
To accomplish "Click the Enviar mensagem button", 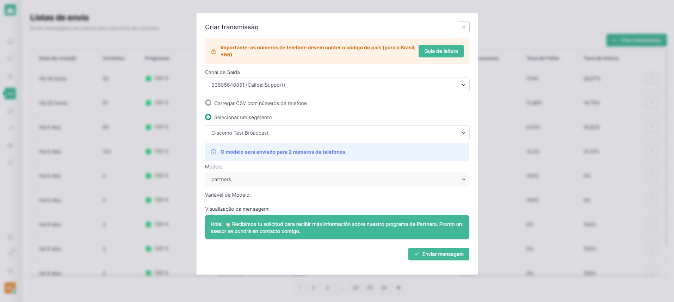I will 439,254.
